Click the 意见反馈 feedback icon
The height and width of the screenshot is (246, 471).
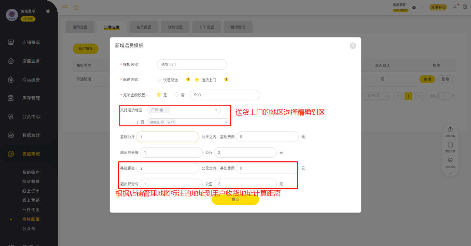450,145
